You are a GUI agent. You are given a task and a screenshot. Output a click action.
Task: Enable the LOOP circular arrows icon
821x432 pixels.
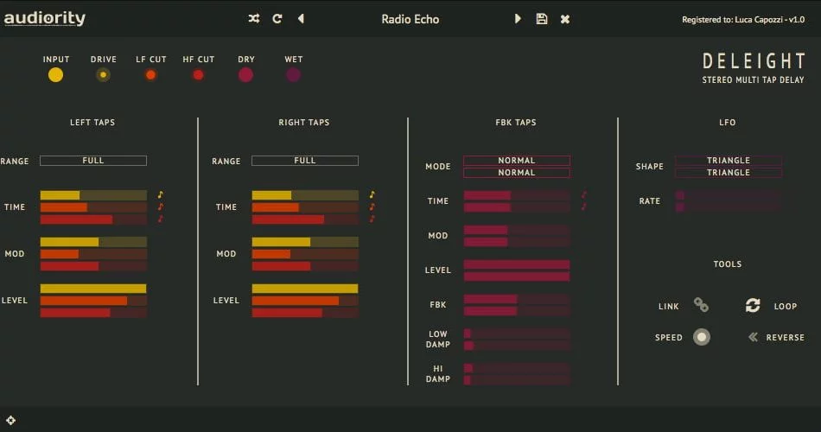753,305
